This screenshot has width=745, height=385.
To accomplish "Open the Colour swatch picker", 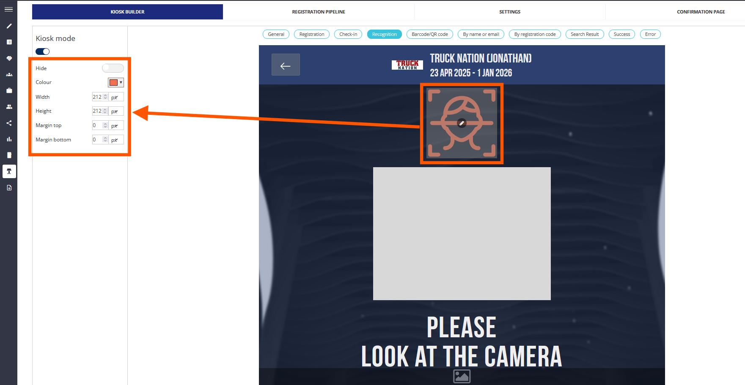I will [x=115, y=83].
